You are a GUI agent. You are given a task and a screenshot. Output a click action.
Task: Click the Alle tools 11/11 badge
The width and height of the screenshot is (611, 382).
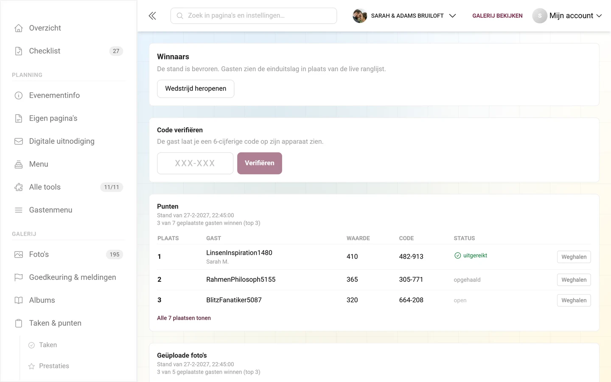pos(112,187)
